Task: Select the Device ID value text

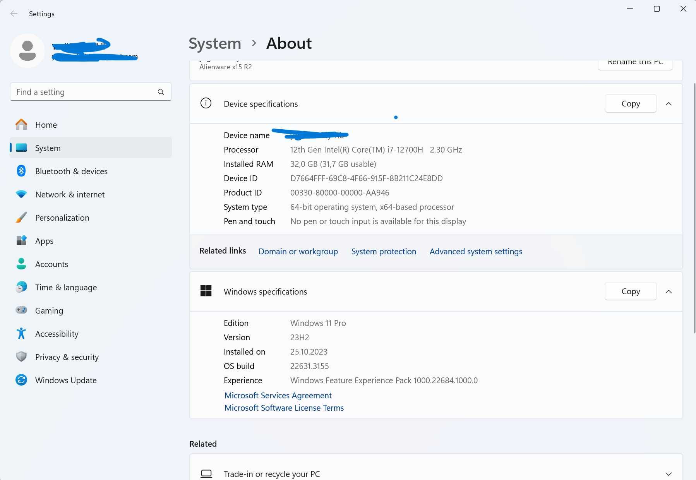Action: (366, 178)
